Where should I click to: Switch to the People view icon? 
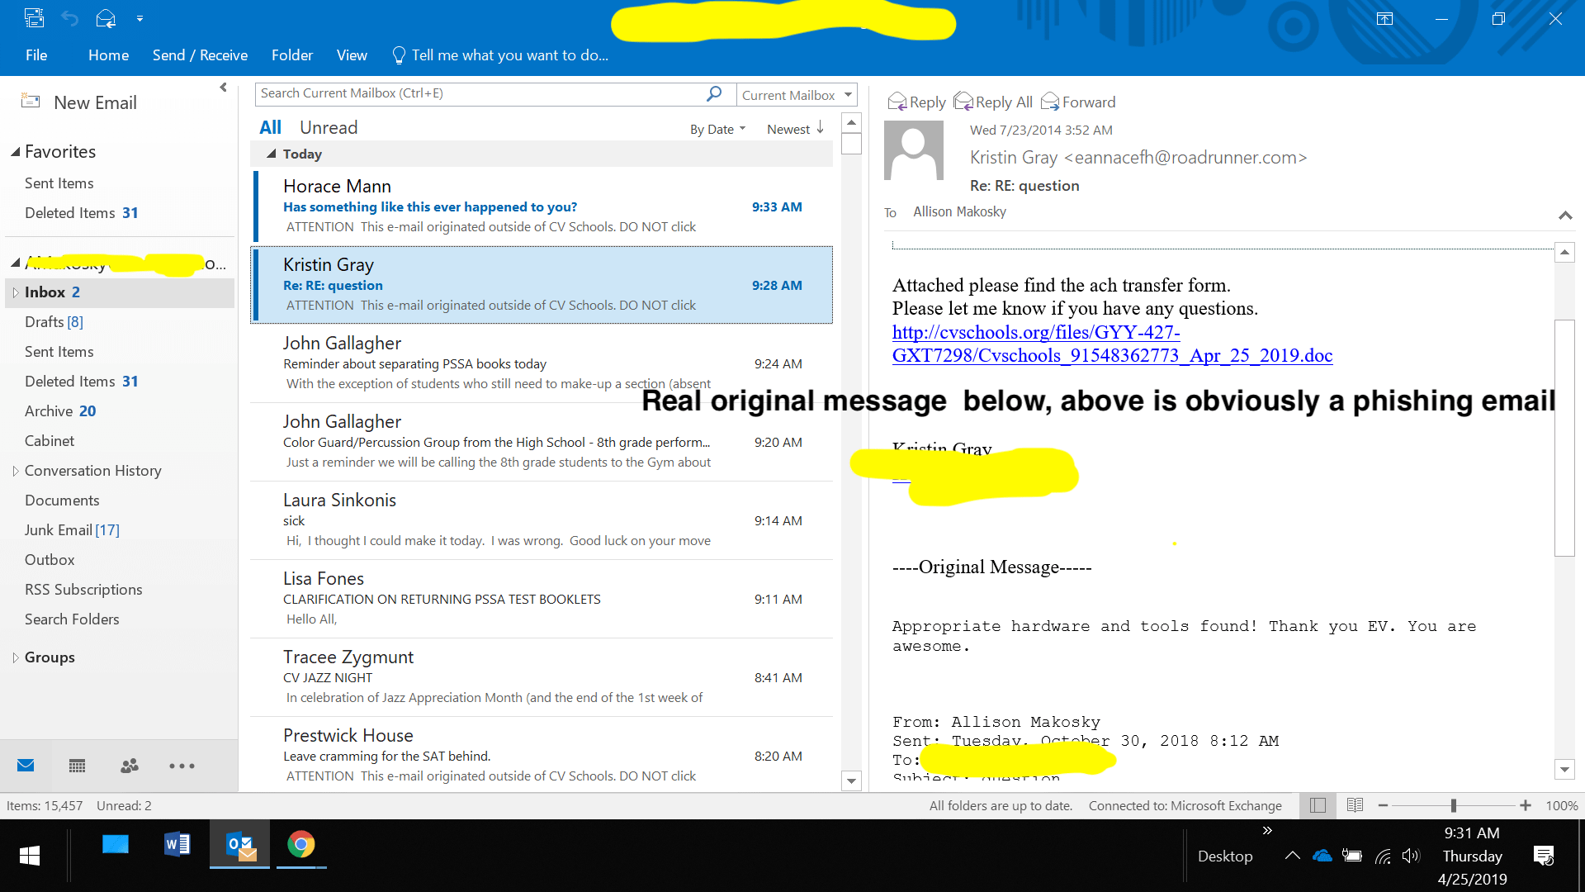pyautogui.click(x=130, y=766)
